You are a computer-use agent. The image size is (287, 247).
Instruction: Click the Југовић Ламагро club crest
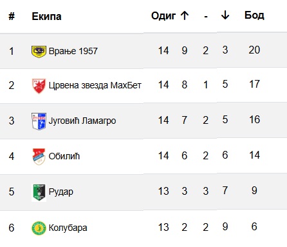click(39, 121)
